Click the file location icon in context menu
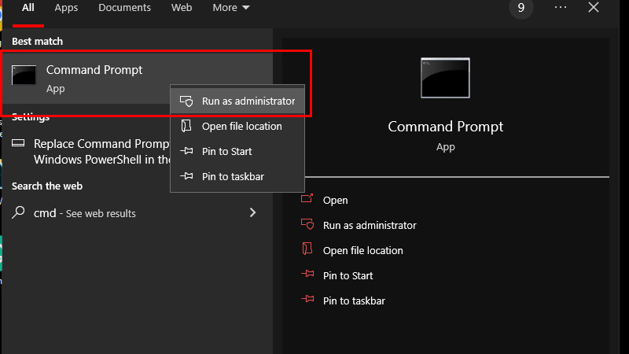This screenshot has width=629, height=354. (x=186, y=126)
